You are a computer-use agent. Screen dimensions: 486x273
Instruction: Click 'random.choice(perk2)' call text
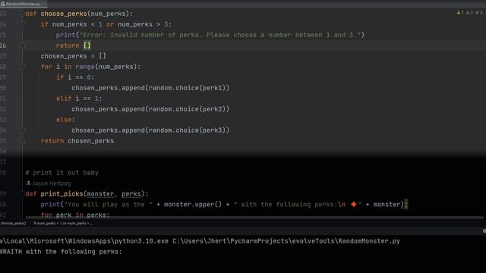coord(187,109)
